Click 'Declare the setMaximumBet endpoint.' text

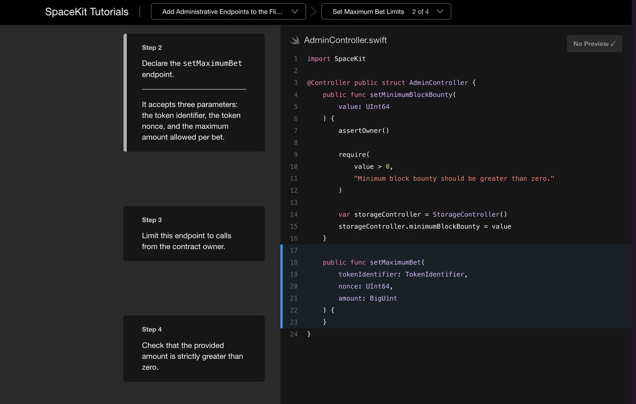(x=192, y=69)
